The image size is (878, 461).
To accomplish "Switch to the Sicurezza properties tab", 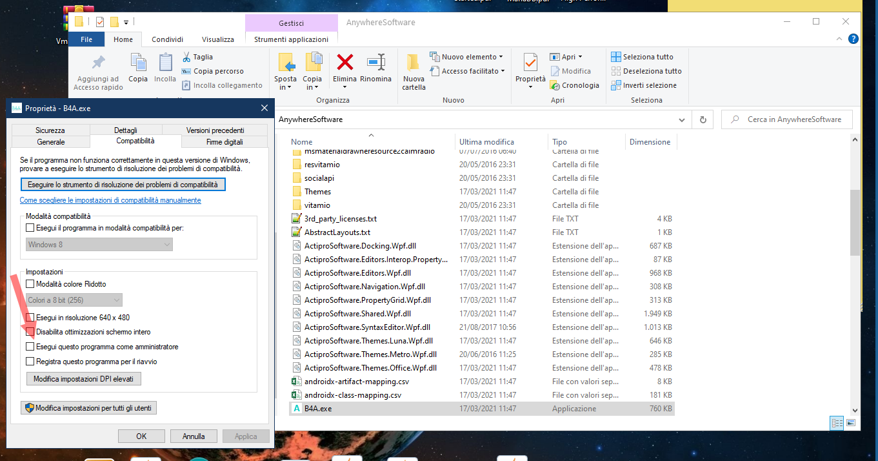I will [x=50, y=130].
